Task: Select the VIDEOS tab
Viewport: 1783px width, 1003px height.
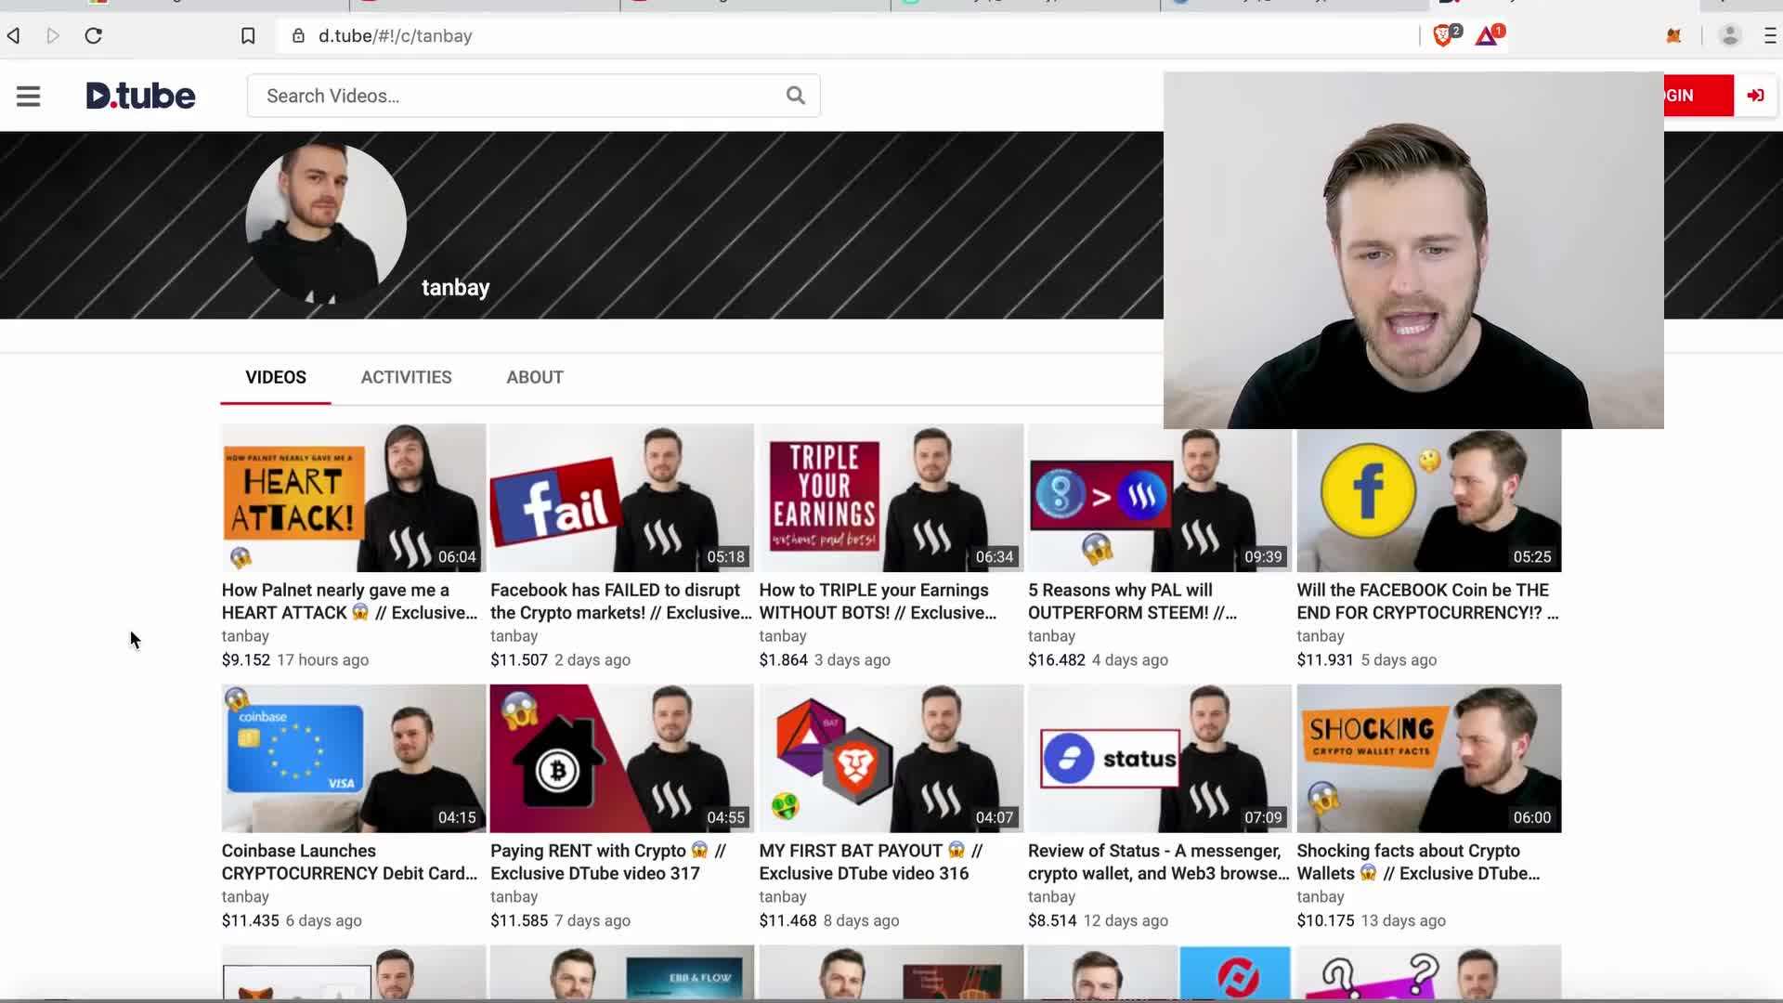Action: click(276, 377)
